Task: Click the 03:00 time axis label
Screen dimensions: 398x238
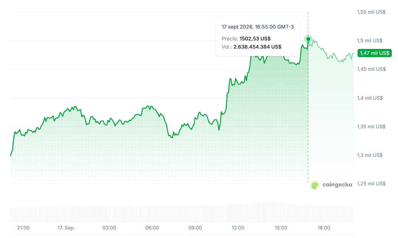Action: (109, 228)
